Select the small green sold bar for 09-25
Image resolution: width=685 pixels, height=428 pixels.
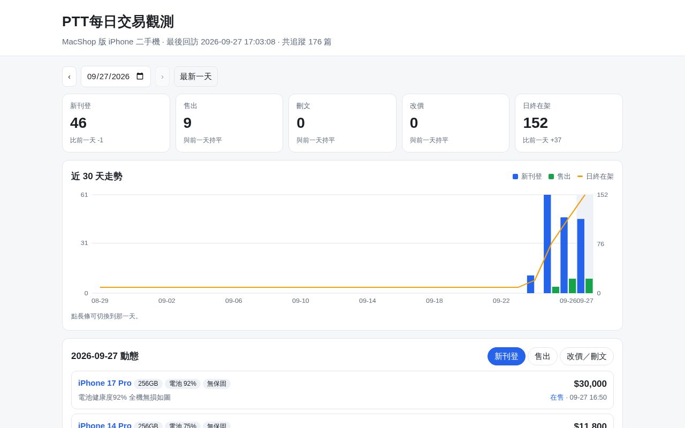click(x=556, y=290)
